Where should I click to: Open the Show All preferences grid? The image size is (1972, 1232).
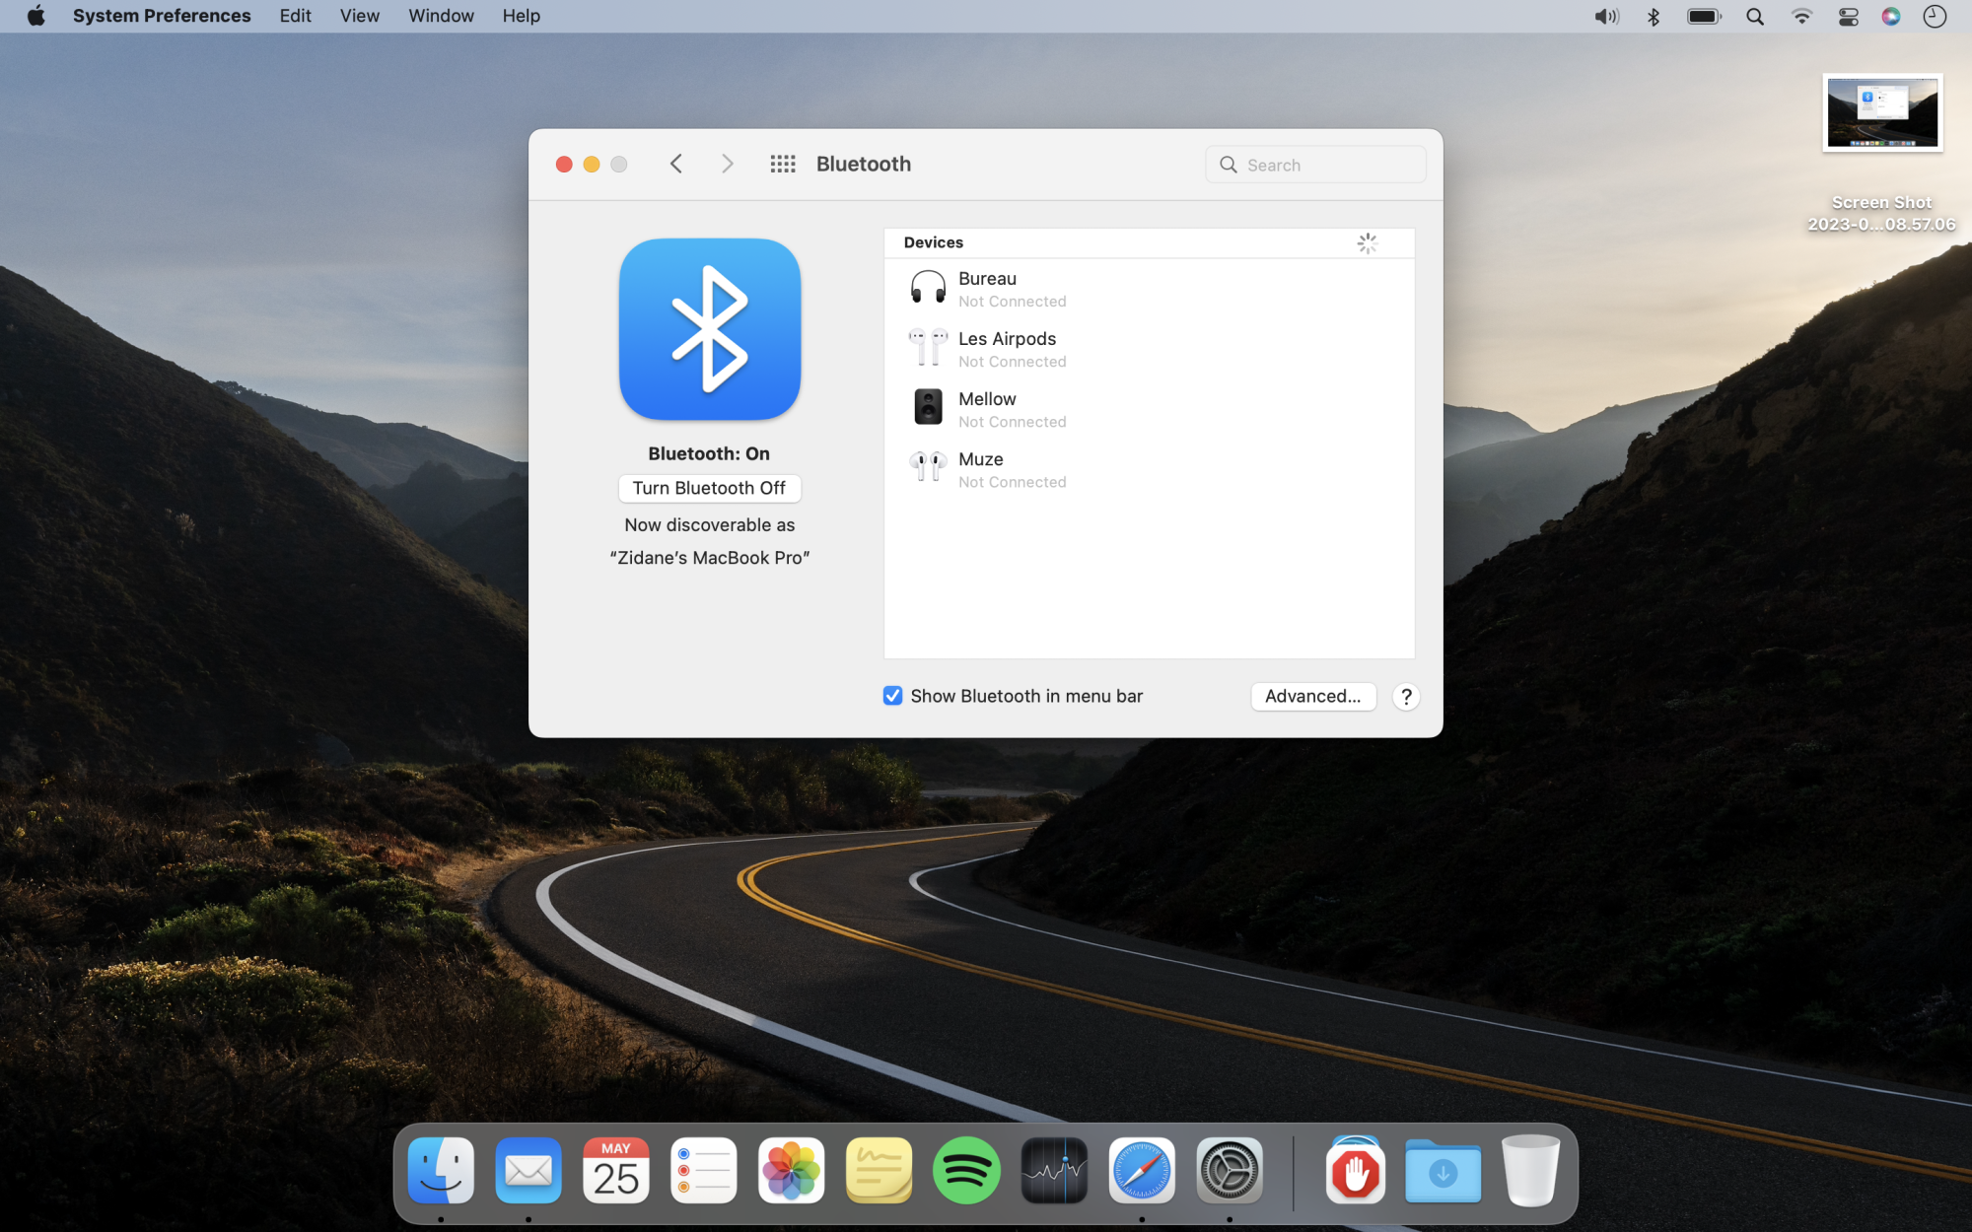[x=783, y=165]
